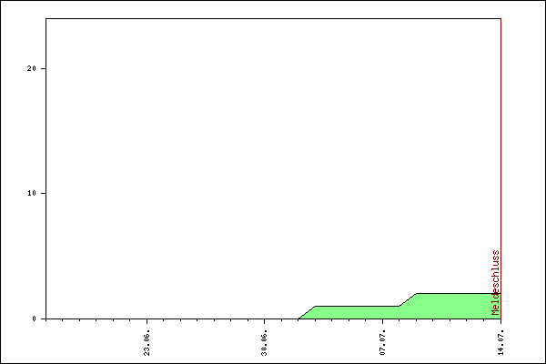
Task: Select the x-axis tick mark above "30.06."
Action: (x=265, y=321)
